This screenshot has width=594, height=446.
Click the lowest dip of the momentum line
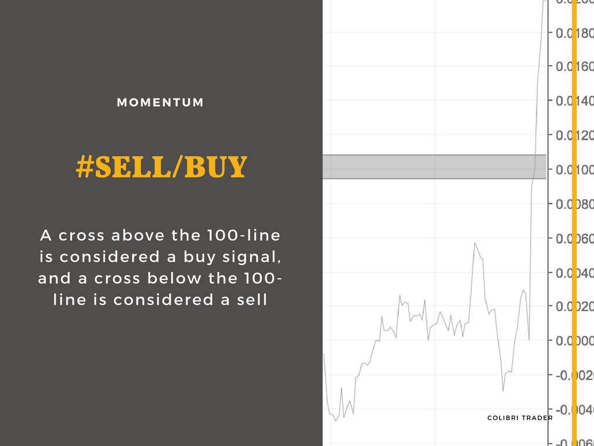(x=336, y=420)
